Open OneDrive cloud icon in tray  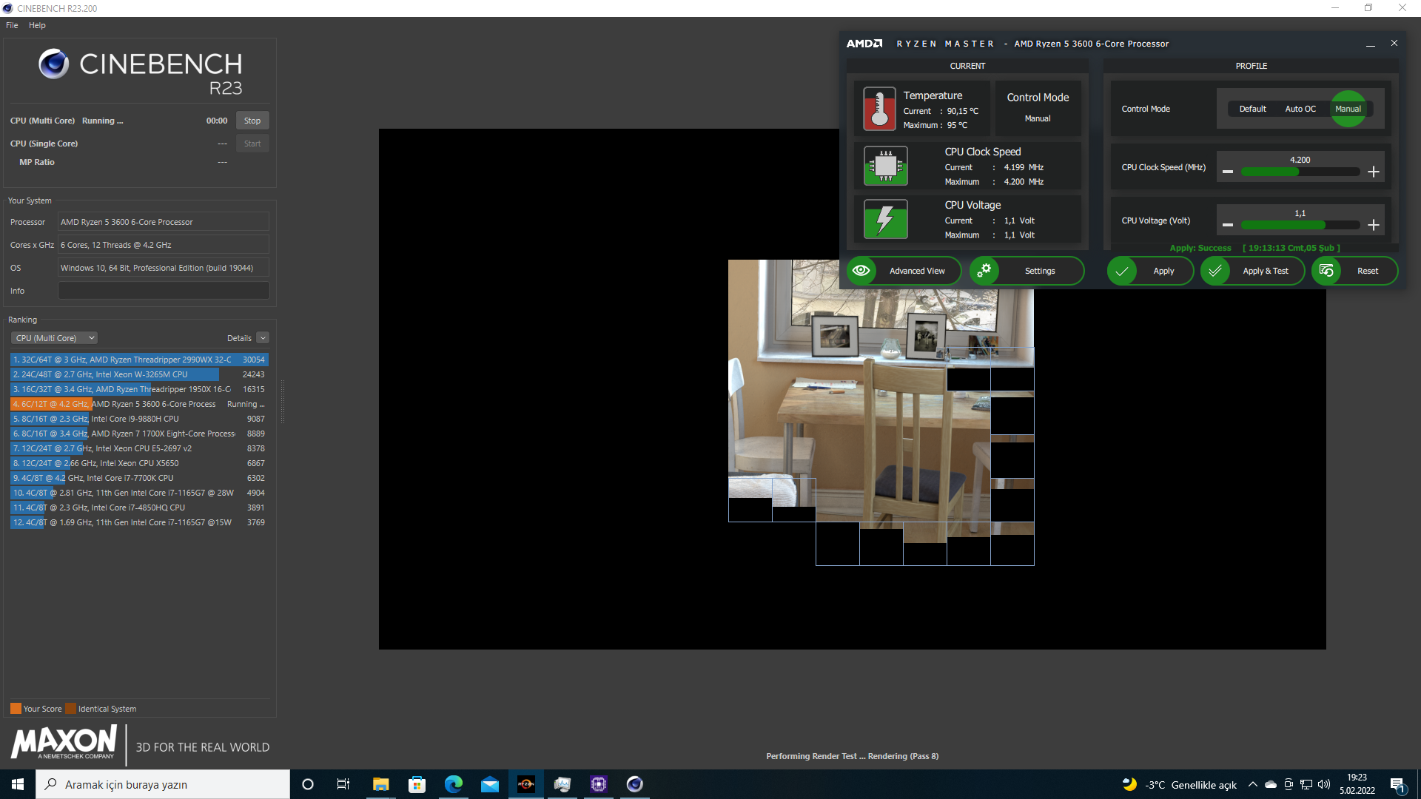pos(1271,784)
